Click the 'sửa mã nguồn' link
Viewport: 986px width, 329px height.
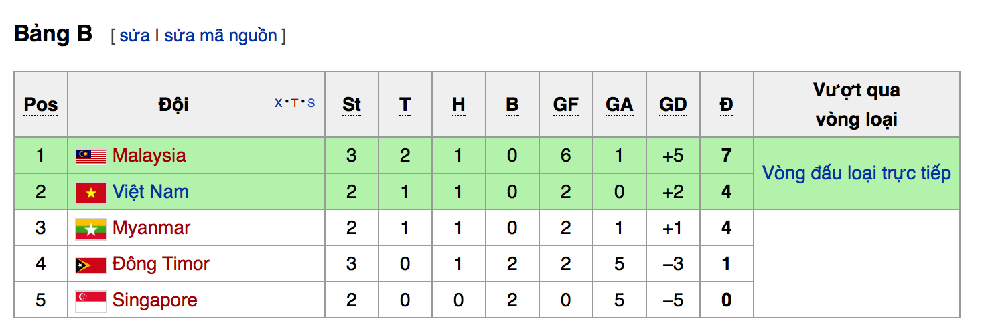[220, 35]
